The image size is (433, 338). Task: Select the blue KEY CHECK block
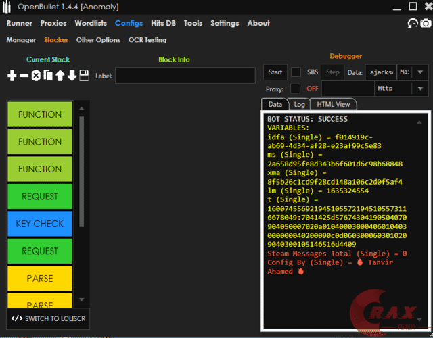tap(40, 224)
